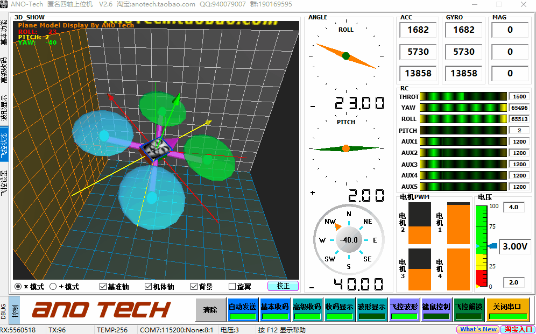Click the 电机1 PWM bar

point(459,223)
